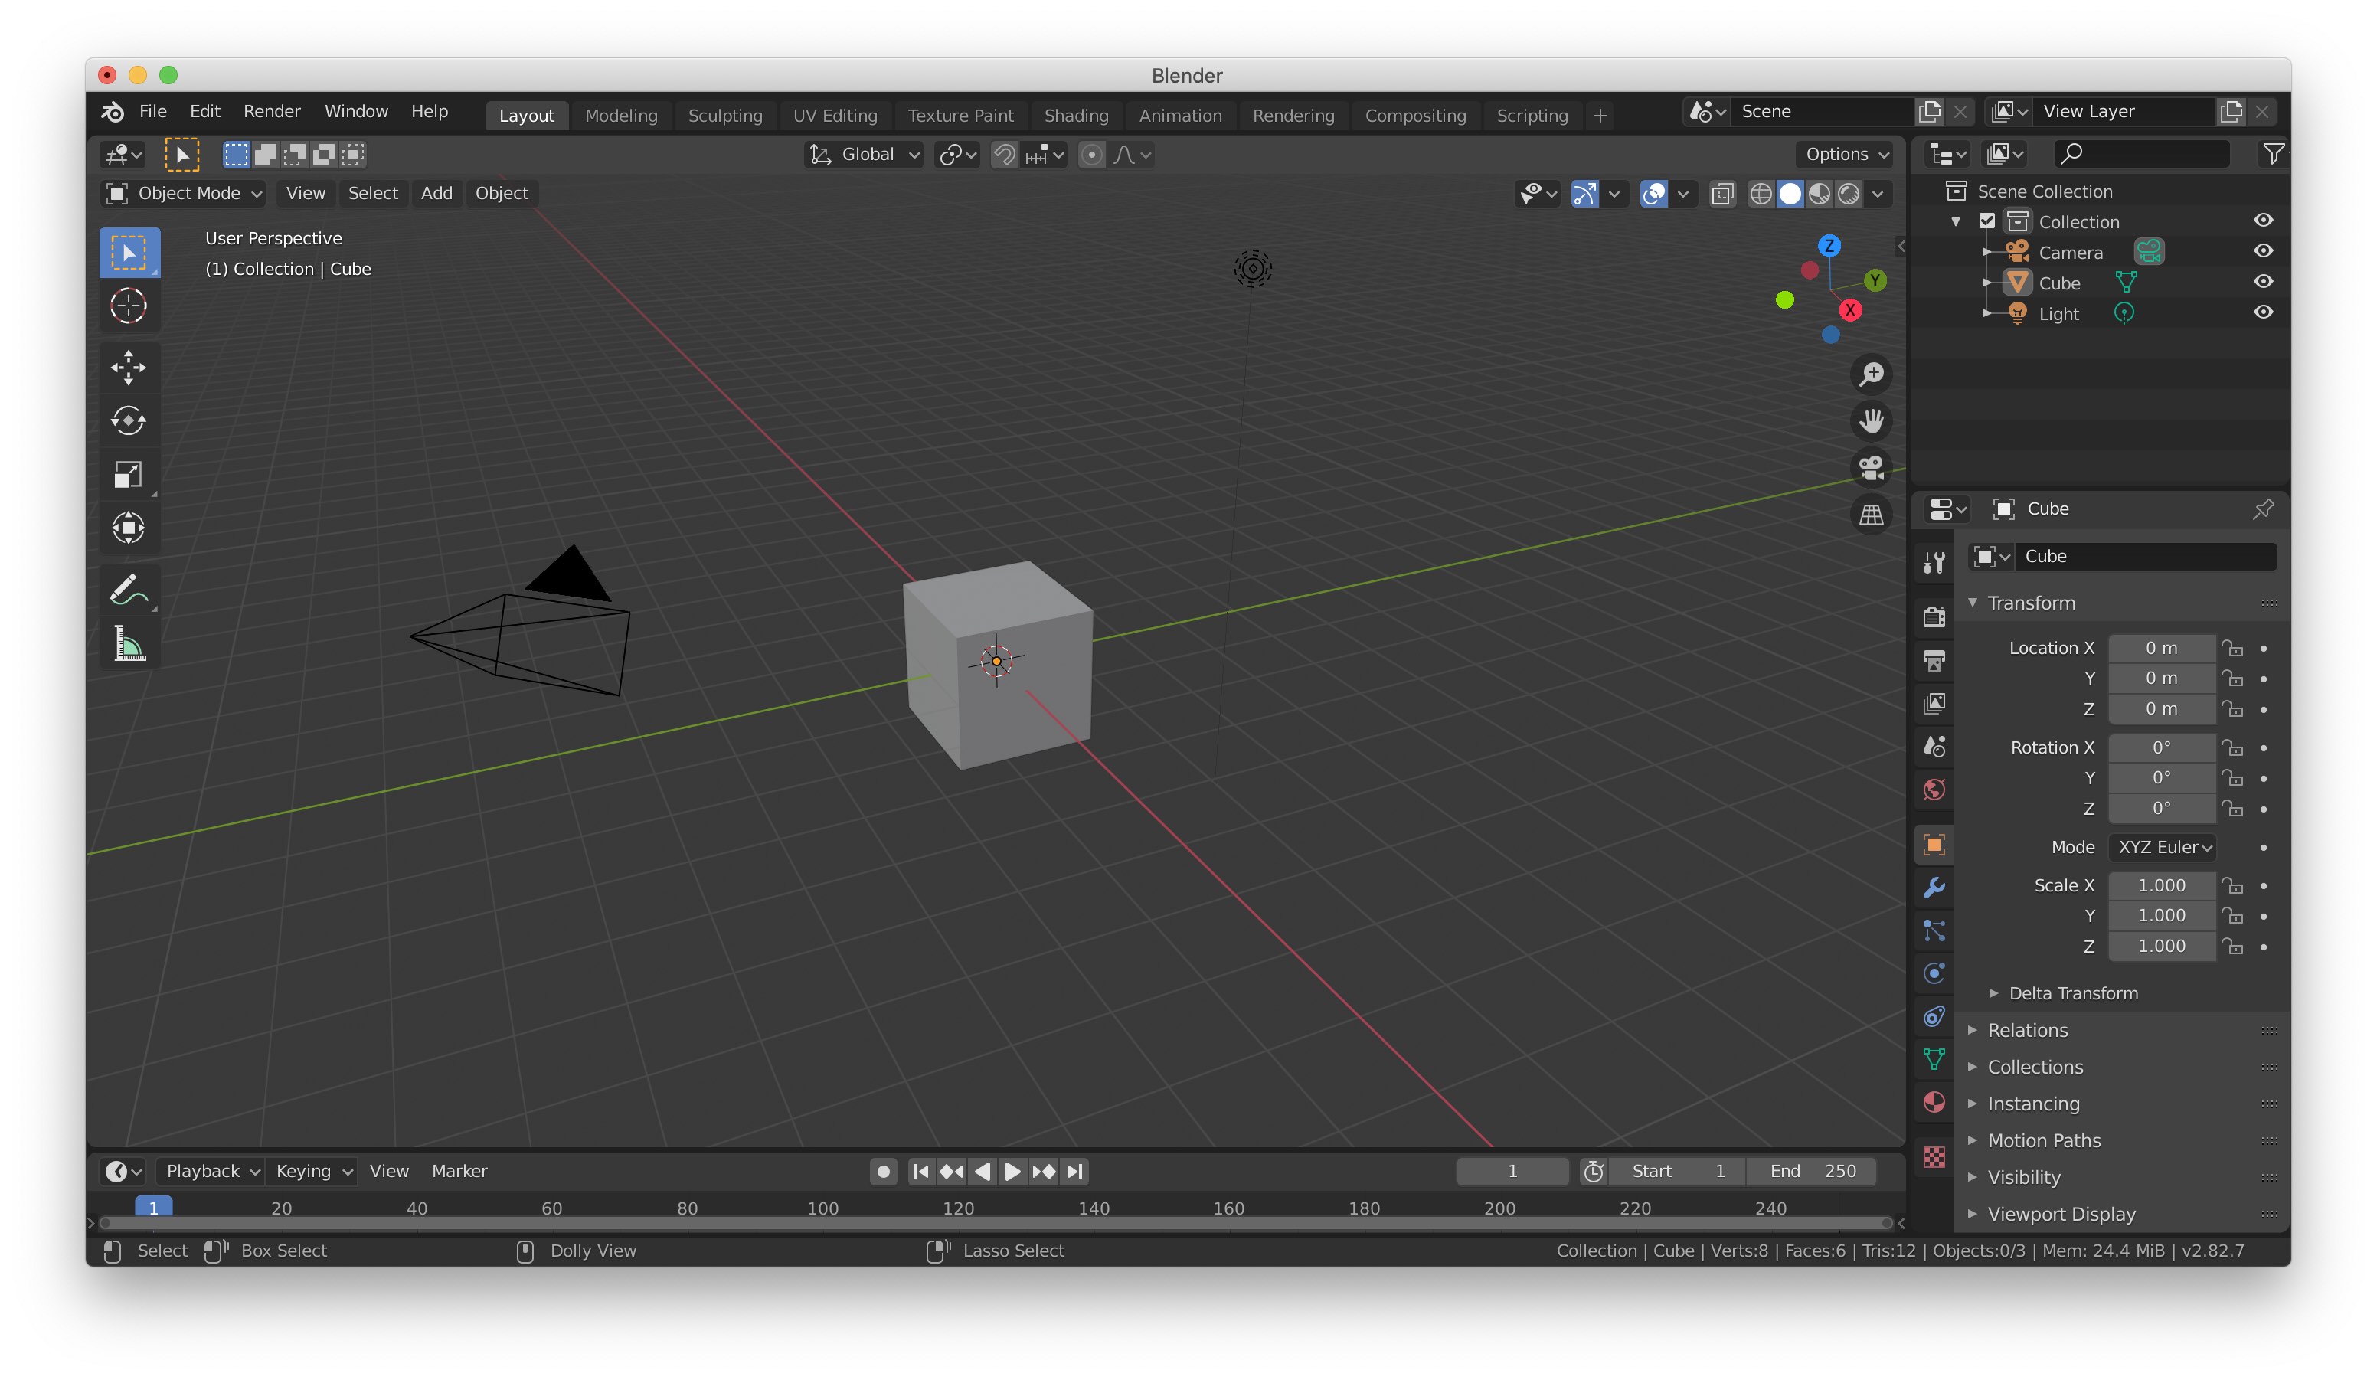Open the Modifier properties wrench tab
The height and width of the screenshot is (1380, 2377).
point(1934,888)
